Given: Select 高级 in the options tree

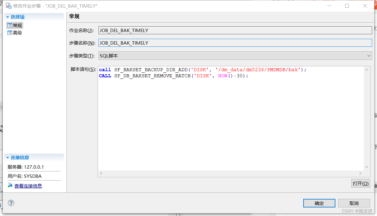Looking at the screenshot, I should (x=17, y=33).
